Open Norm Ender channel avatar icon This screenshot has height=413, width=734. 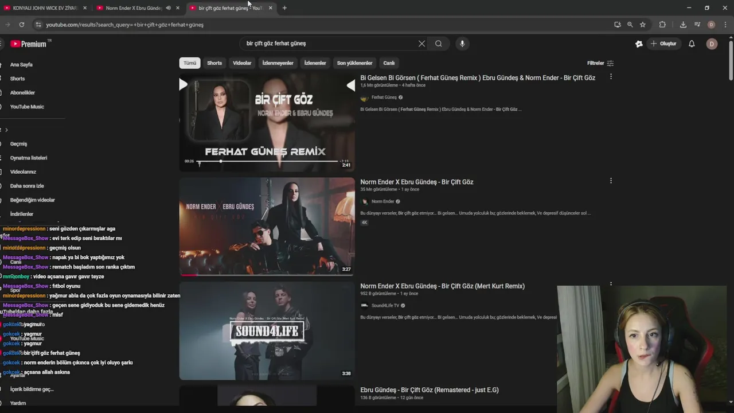(364, 201)
